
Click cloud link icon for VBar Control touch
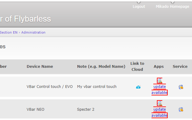coord(138,87)
